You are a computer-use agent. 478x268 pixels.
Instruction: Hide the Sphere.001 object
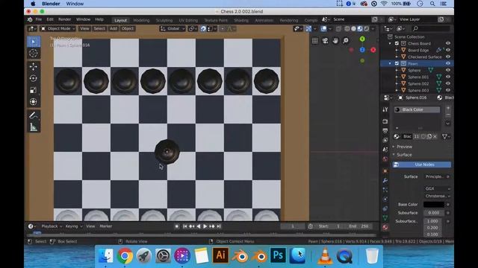click(x=448, y=77)
